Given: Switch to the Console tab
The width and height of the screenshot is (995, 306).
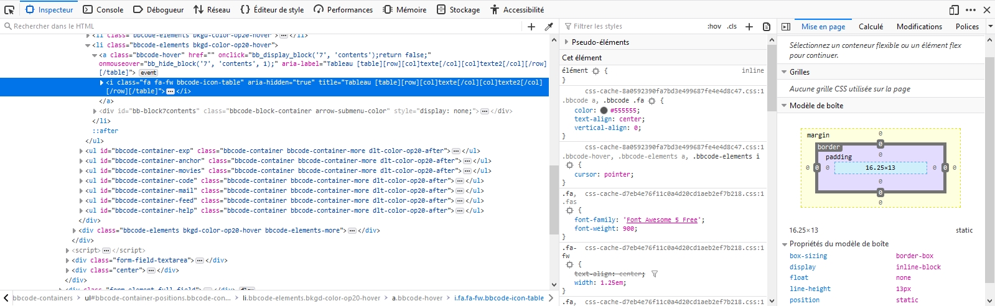Looking at the screenshot, I should click(x=103, y=9).
